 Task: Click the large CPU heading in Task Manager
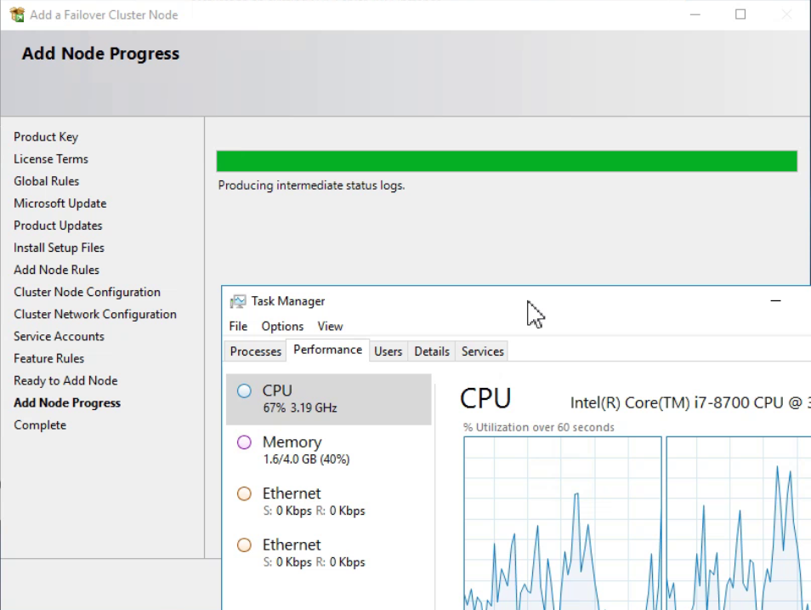tap(485, 399)
